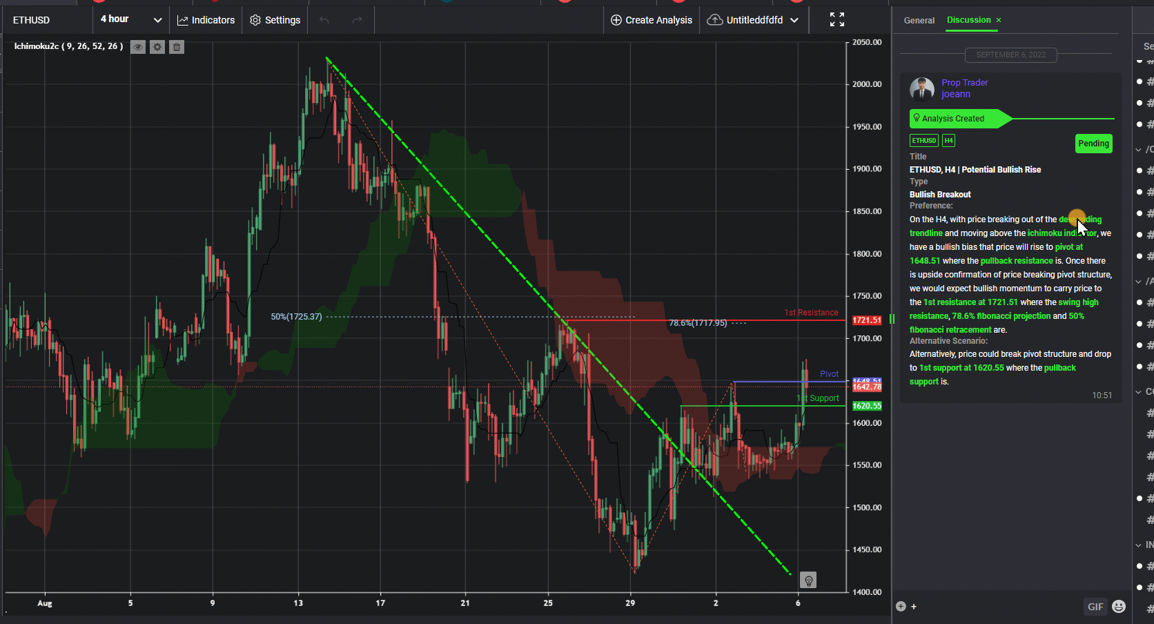The image size is (1154, 624).
Task: Click the lightbulb idea icon on chart
Action: pos(808,580)
